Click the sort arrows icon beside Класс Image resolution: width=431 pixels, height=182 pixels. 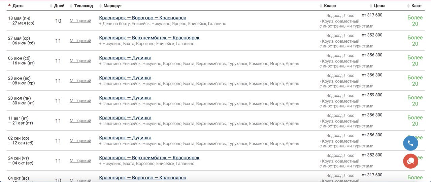point(321,6)
